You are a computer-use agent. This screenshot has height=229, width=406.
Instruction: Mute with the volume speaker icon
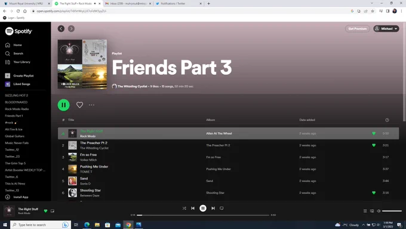pos(379,211)
